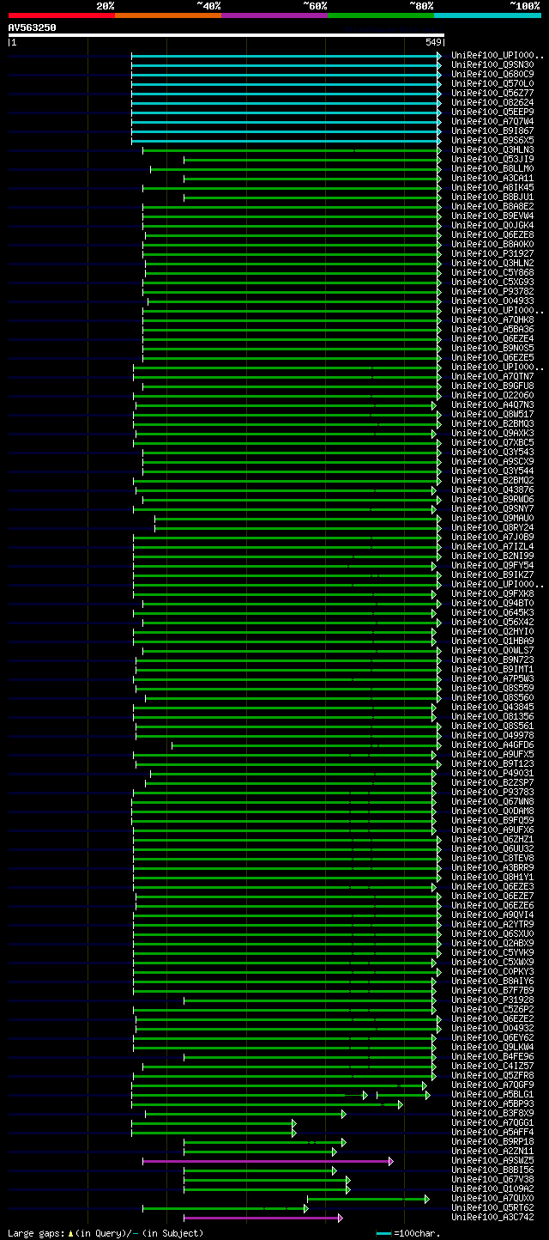Click the UniRef100_Q7XBC5 label
This screenshot has width=549, height=1240.
492,442
